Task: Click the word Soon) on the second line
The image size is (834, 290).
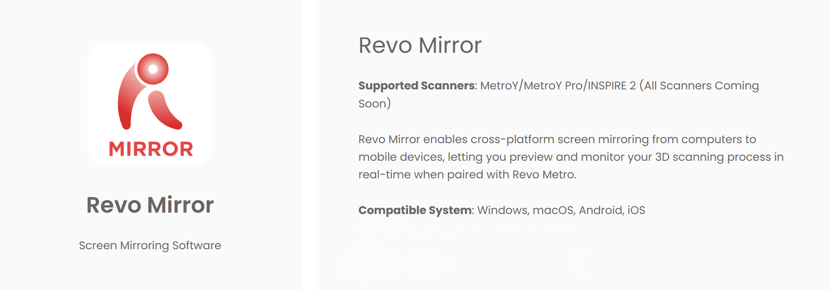Action: tap(375, 103)
